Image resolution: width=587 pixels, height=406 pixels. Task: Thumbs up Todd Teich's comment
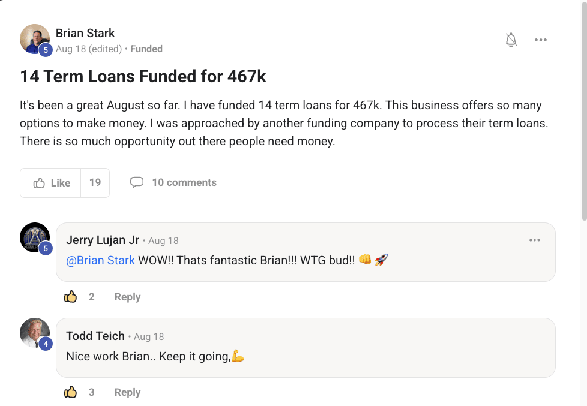click(71, 392)
